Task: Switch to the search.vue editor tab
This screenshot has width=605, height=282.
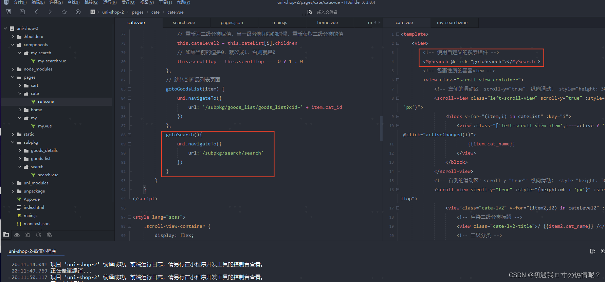Action: pos(184,23)
